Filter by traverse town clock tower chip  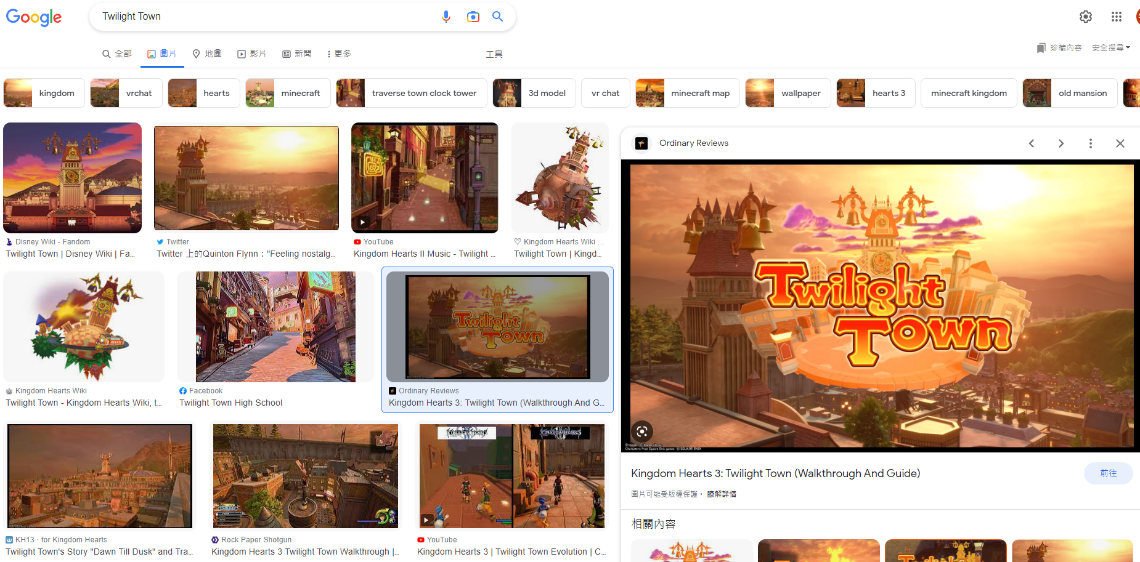[x=412, y=93]
